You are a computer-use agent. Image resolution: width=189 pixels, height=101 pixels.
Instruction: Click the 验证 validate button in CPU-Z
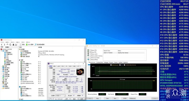(x=74, y=99)
